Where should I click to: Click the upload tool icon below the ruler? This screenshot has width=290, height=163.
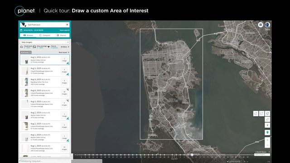click(x=267, y=125)
